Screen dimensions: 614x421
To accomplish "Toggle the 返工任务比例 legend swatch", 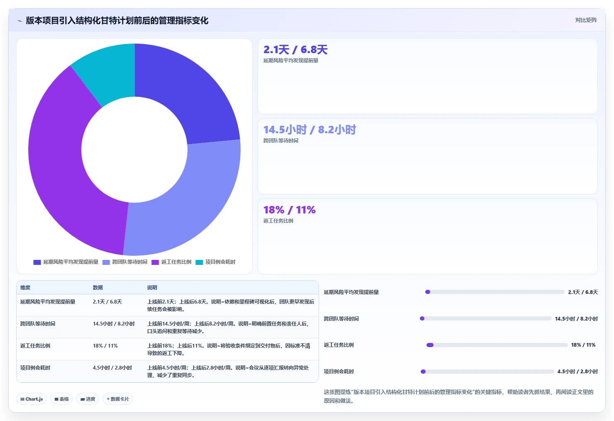I will pos(155,262).
